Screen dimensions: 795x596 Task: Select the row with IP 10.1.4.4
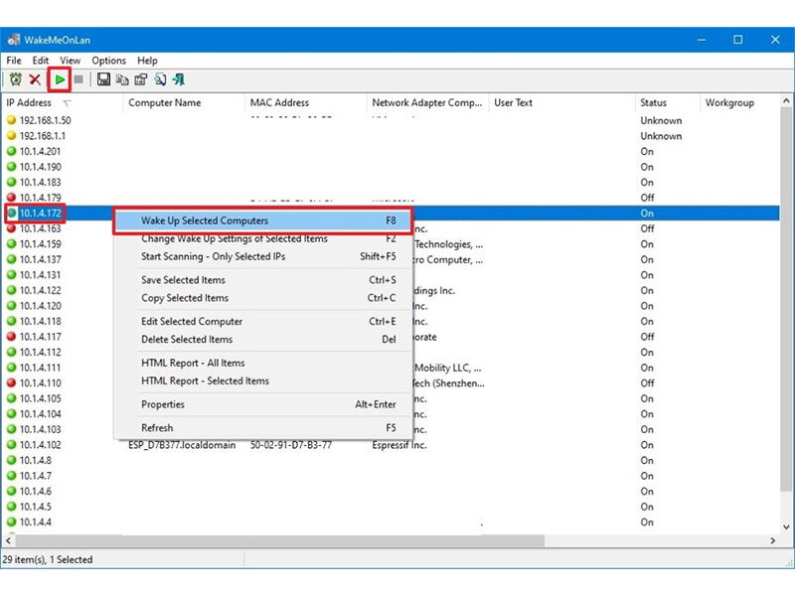(x=391, y=522)
